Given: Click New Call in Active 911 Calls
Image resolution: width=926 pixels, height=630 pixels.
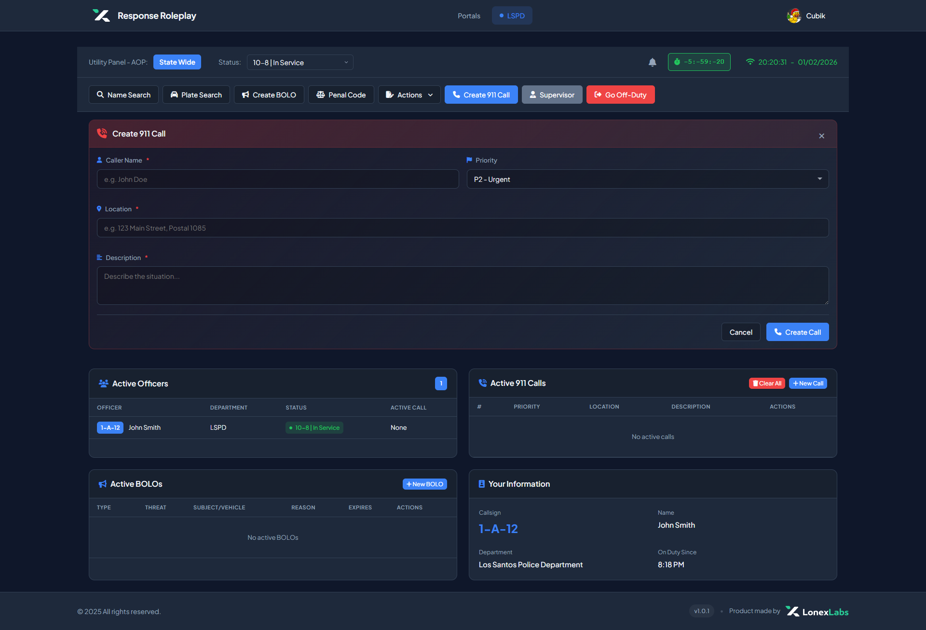Looking at the screenshot, I should tap(808, 383).
